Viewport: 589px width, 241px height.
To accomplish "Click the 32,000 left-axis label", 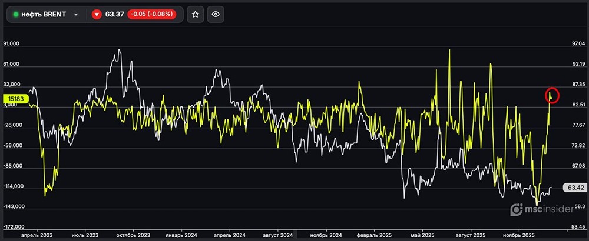I will 11,84.
